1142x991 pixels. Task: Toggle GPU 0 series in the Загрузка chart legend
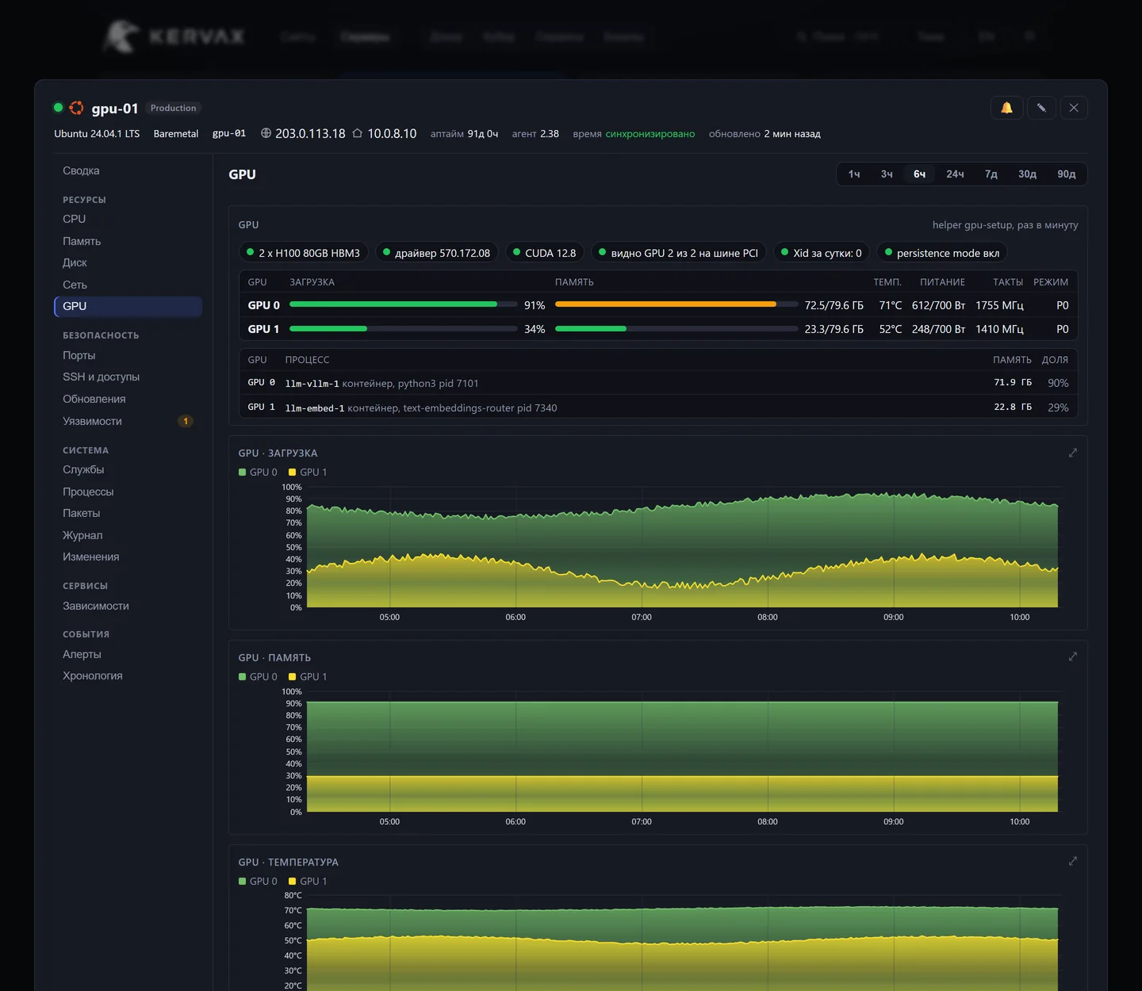point(259,472)
